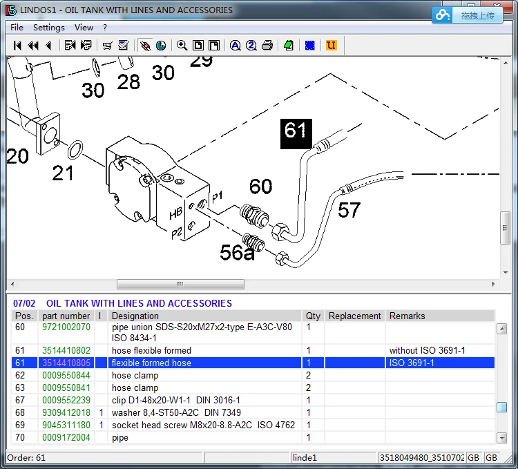Jump to first page with the bar-arrow icon

point(17,46)
